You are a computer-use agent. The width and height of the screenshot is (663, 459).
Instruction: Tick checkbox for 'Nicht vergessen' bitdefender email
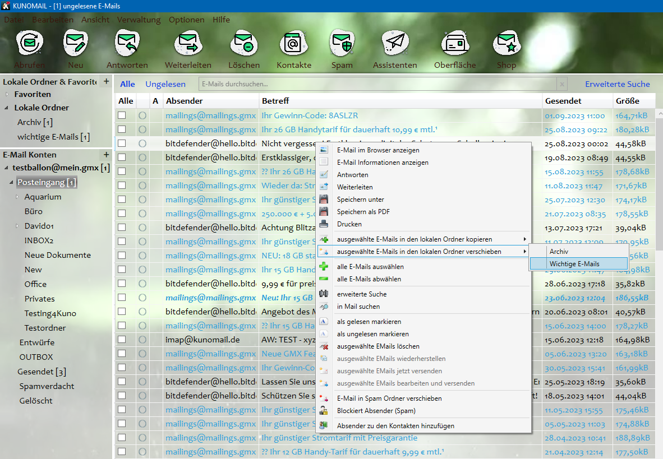pos(122,143)
